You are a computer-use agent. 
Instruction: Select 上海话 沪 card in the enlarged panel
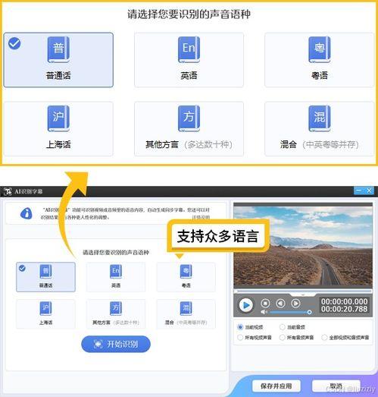point(58,129)
